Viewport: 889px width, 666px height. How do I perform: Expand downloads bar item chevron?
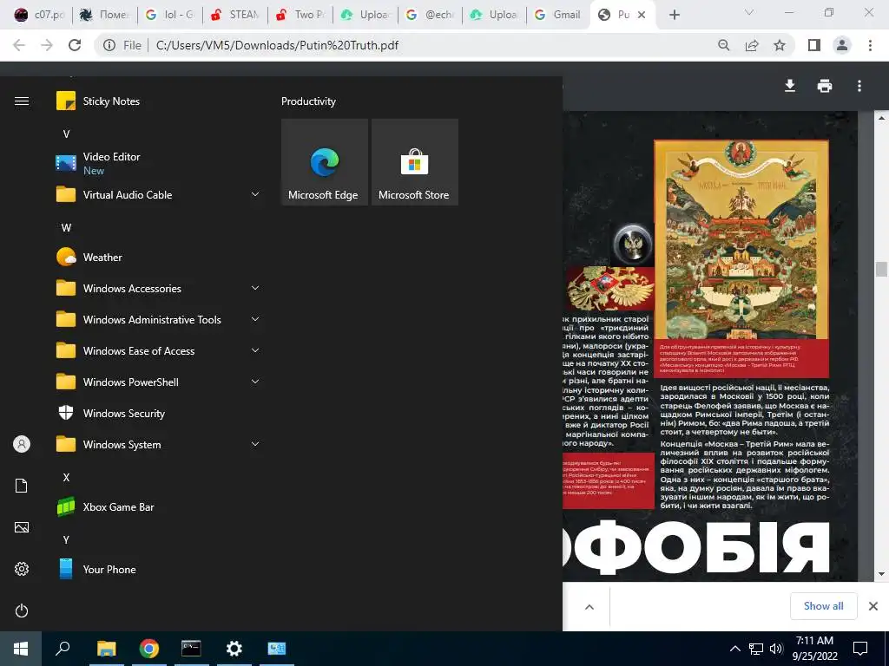(589, 607)
